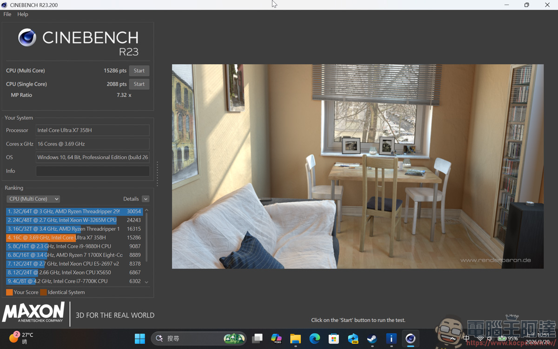Click the Cinebench icon in the taskbar

tap(410, 339)
